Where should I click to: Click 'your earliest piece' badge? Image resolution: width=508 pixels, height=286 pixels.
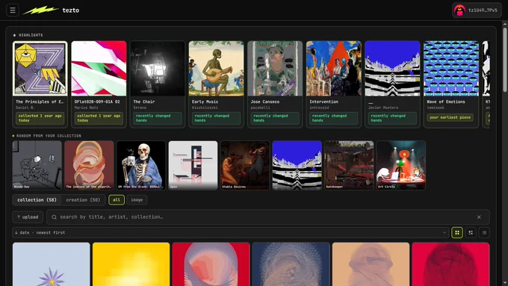click(450, 117)
